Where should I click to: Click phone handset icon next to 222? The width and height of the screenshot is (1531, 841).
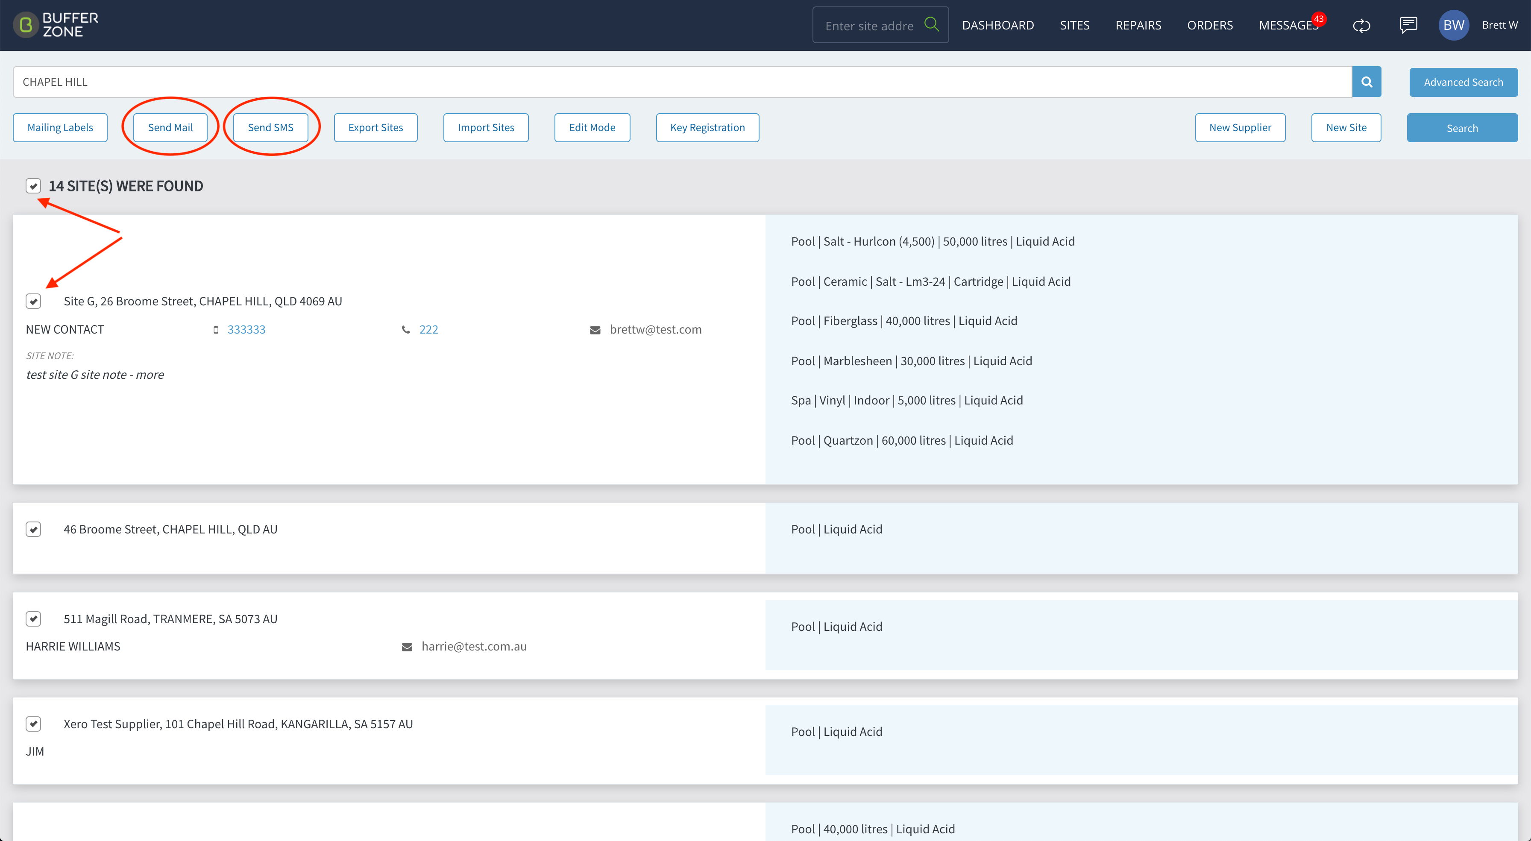[406, 329]
